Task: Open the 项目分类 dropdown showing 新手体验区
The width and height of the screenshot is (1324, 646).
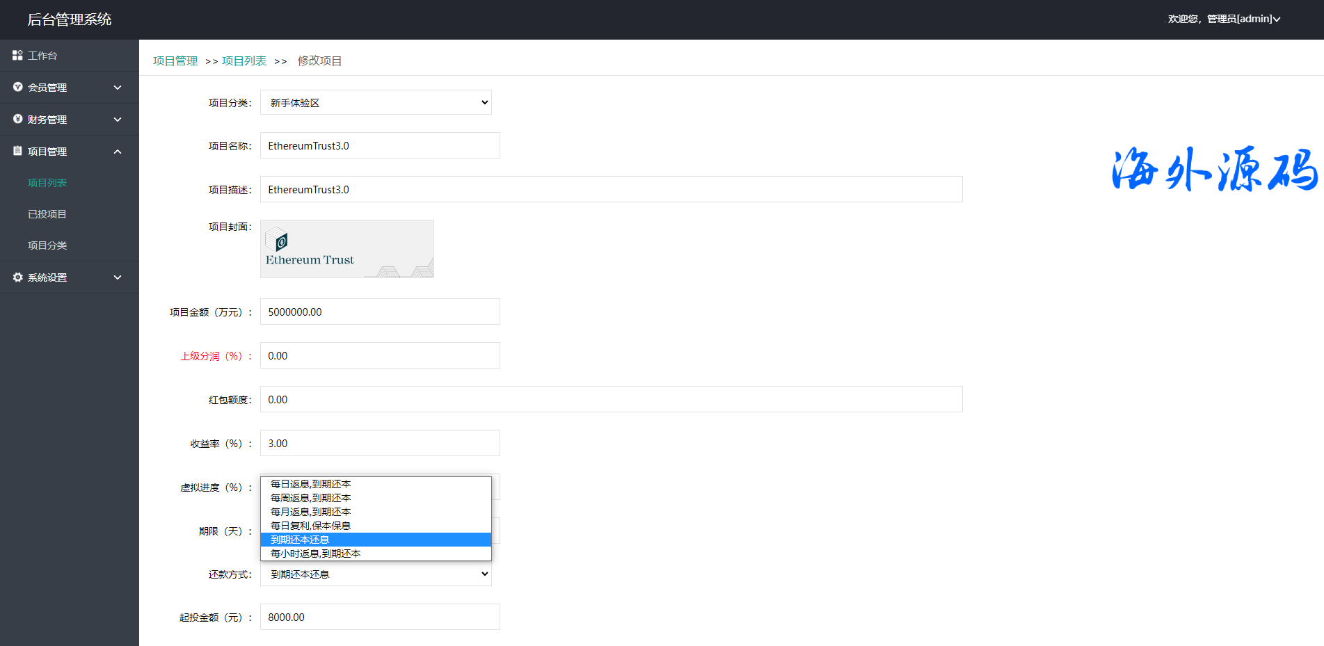Action: click(x=376, y=103)
